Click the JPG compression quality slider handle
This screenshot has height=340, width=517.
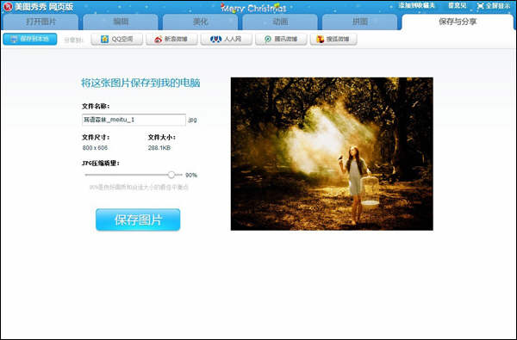(171, 175)
